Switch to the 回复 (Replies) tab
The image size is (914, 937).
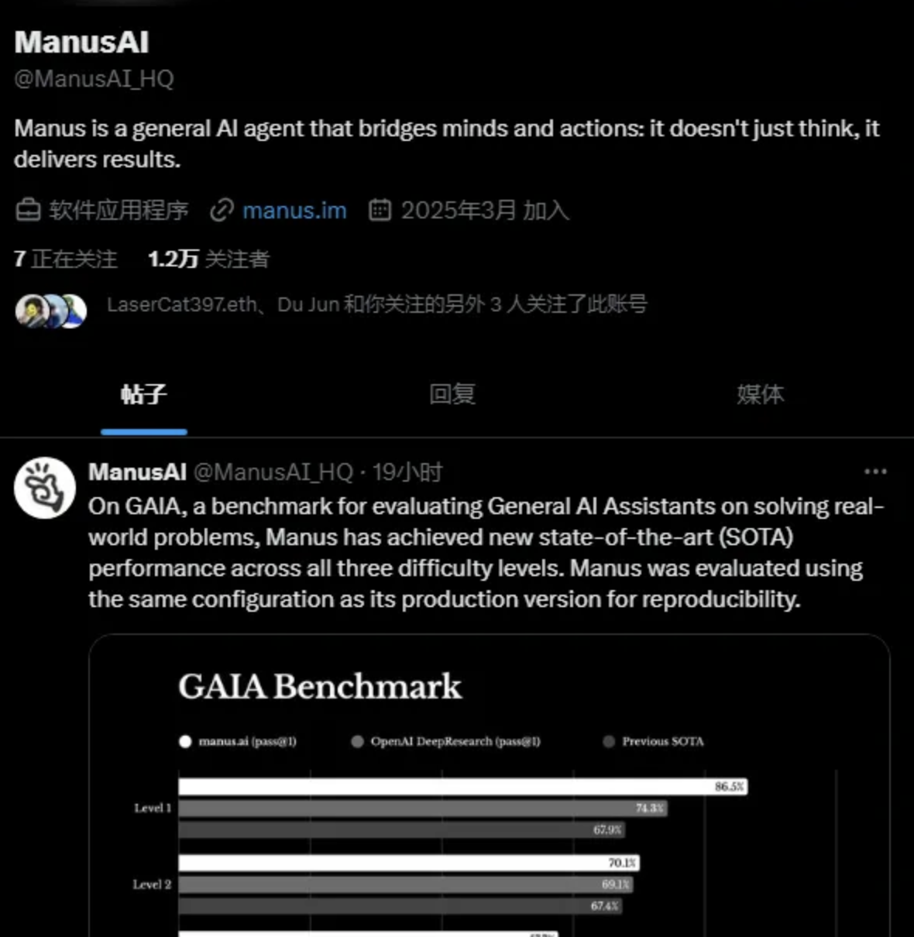[454, 394]
